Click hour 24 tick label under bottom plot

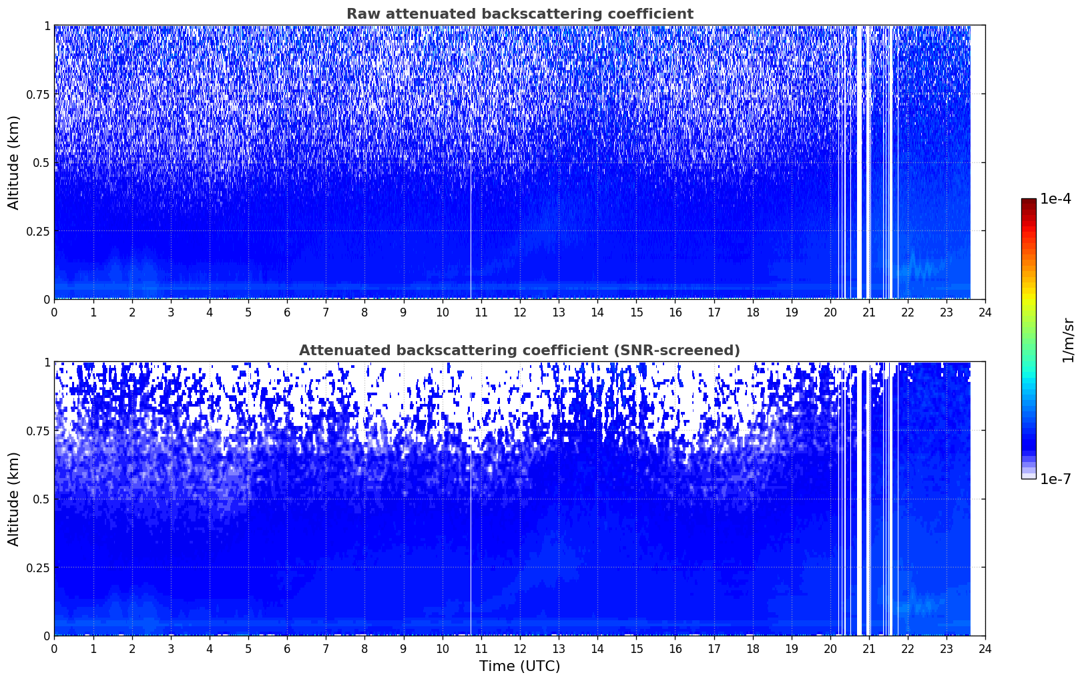point(985,648)
